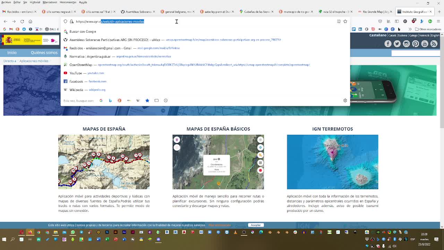The image size is (444, 250).
Task: Search this time with Google icon
Action: pyautogui.click(x=101, y=101)
